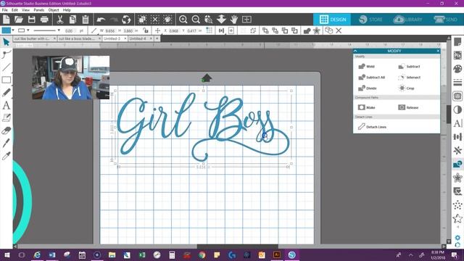464x261 pixels.
Task: Zoom in on the design mat
Action: [x=183, y=20]
